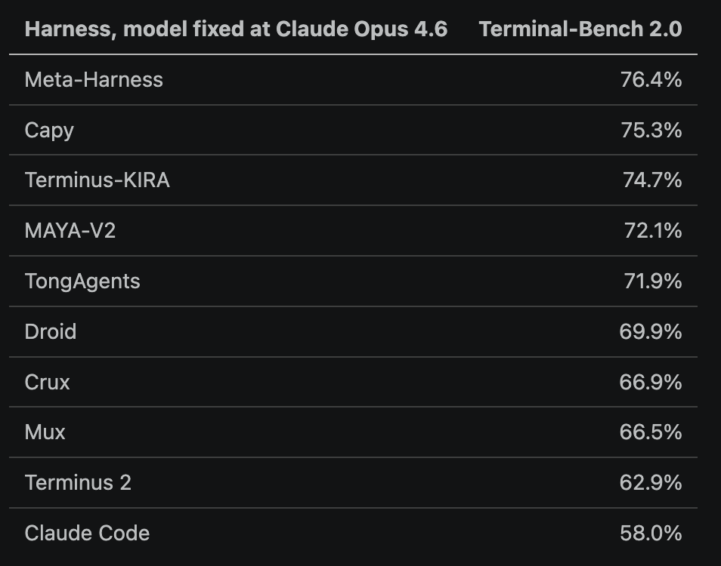Select the Terminus-KIRA entry
The height and width of the screenshot is (566, 721).
(97, 180)
